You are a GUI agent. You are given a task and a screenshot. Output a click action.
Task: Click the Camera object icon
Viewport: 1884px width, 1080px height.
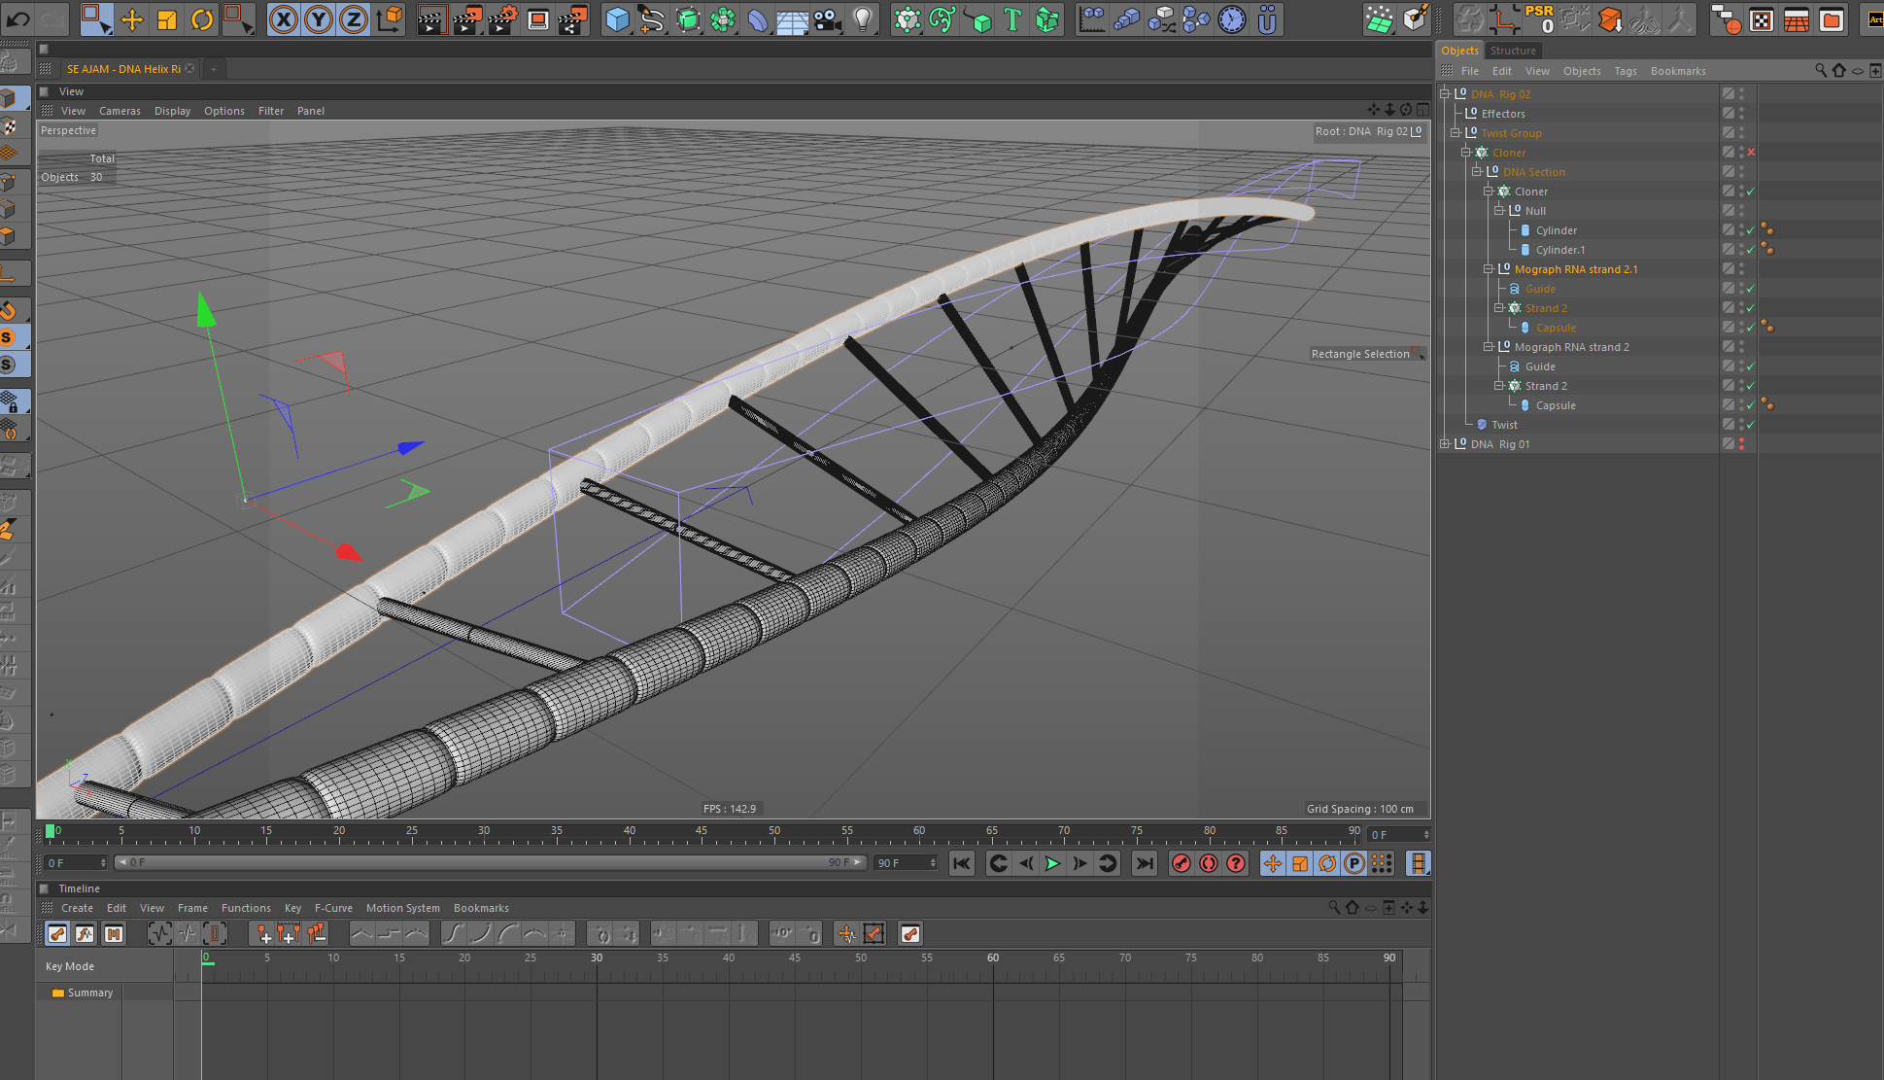(x=827, y=19)
